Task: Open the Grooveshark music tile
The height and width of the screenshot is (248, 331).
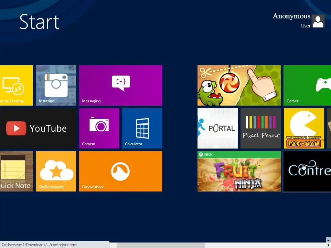Action: point(121,171)
